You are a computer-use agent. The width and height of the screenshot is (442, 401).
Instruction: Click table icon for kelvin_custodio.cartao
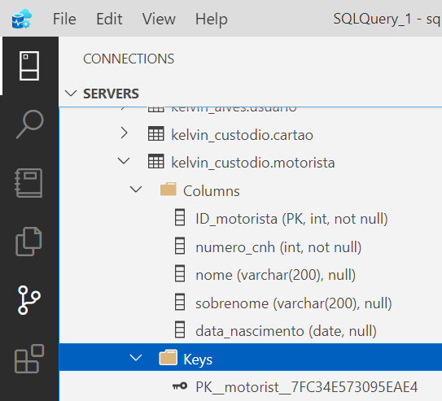[x=156, y=133]
